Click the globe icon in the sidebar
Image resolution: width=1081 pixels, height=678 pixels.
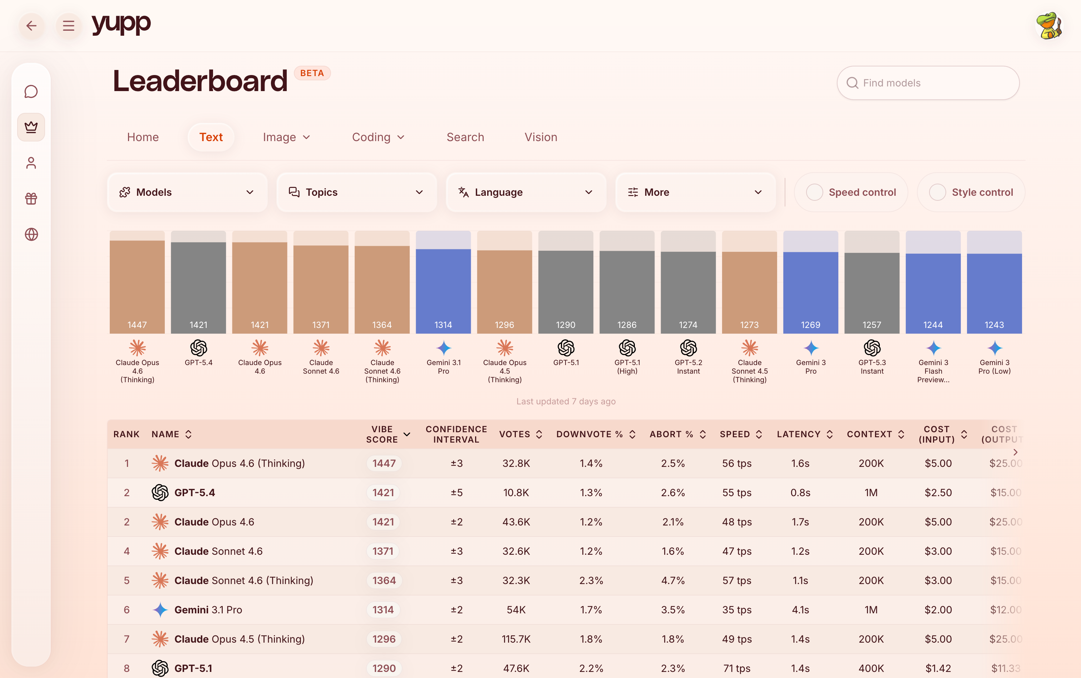31,234
